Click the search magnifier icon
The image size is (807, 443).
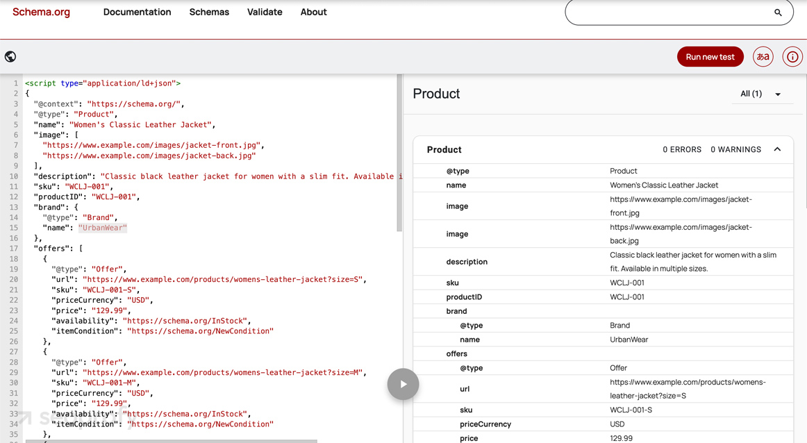click(x=778, y=12)
